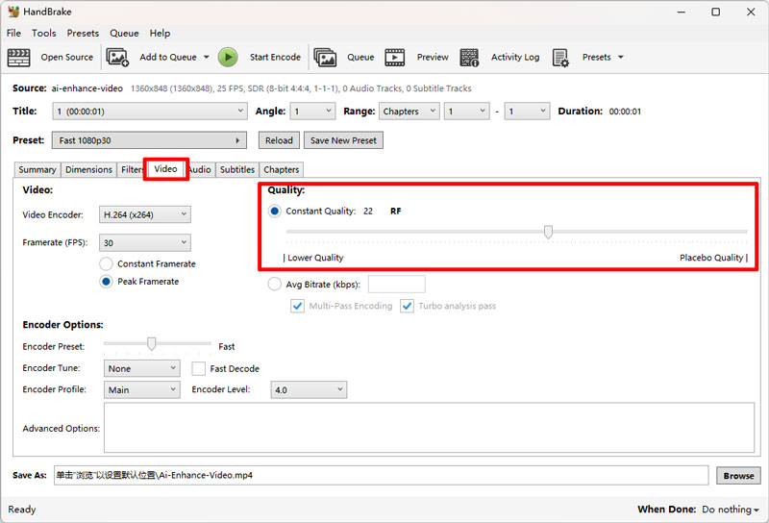Open the Range Chapters dropdown
The width and height of the screenshot is (769, 523).
click(x=409, y=112)
